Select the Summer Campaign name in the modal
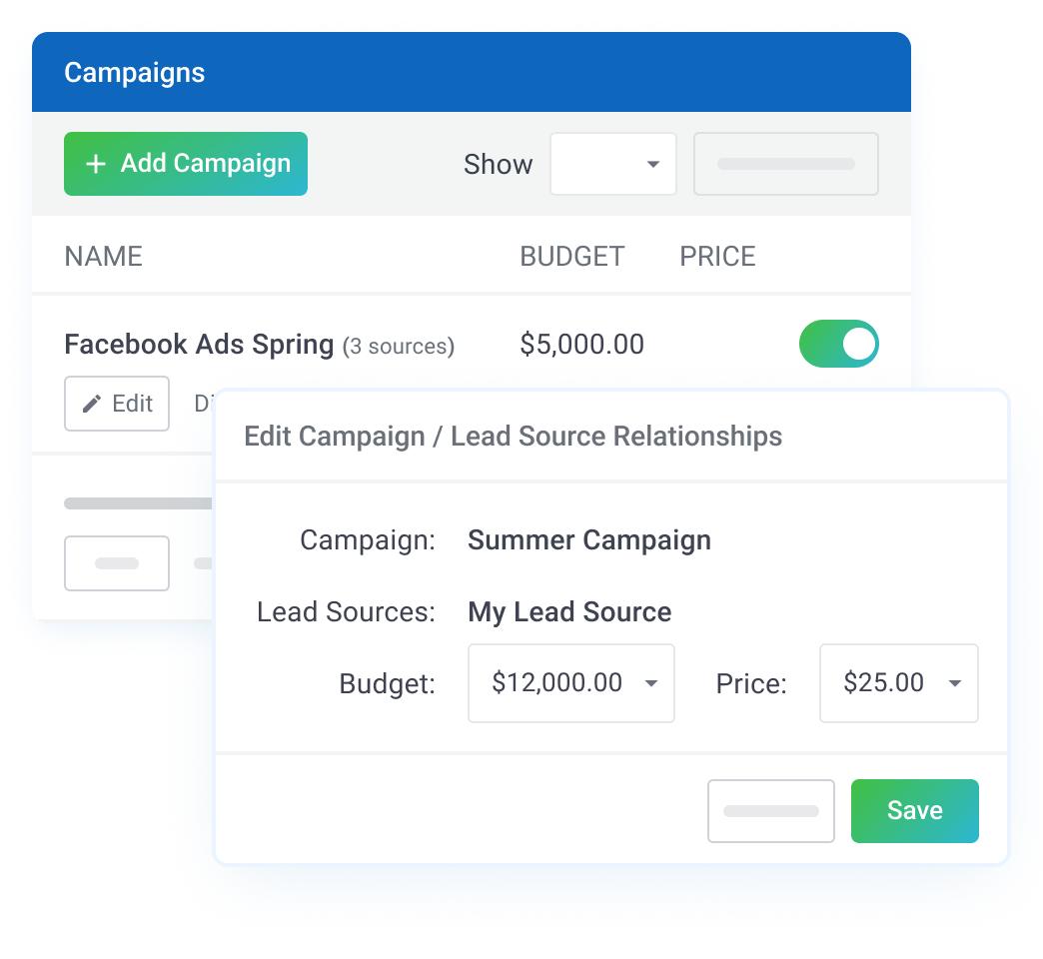The width and height of the screenshot is (1043, 959). pos(588,539)
